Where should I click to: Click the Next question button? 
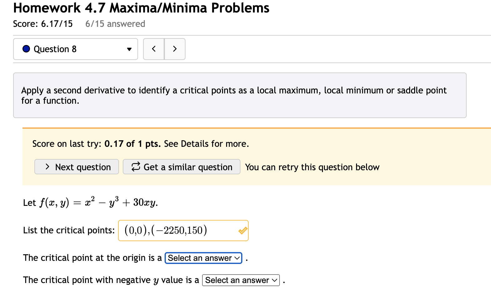[77, 167]
